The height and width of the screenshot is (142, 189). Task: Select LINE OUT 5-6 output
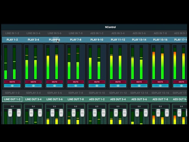[x=54, y=99]
